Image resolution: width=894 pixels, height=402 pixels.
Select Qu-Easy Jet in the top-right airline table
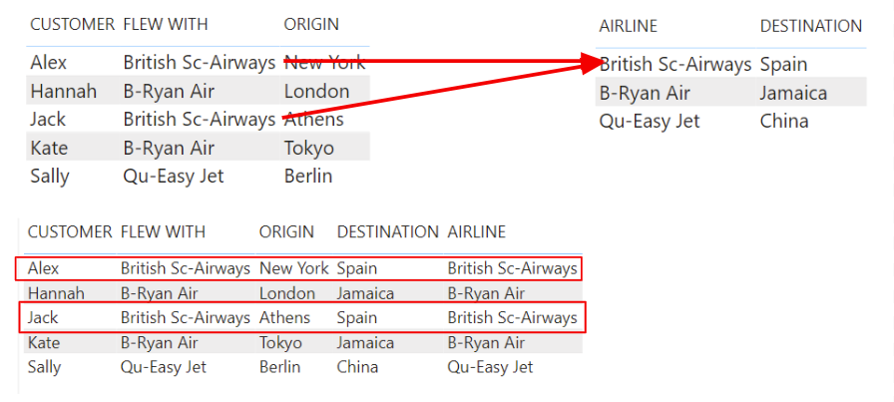[x=650, y=122]
